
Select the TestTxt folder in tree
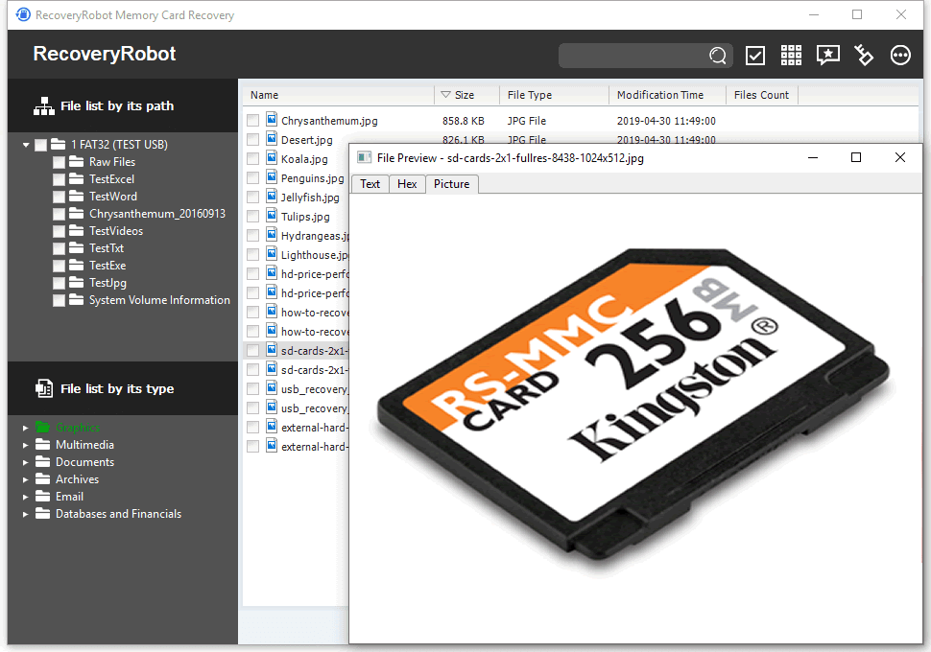[107, 248]
